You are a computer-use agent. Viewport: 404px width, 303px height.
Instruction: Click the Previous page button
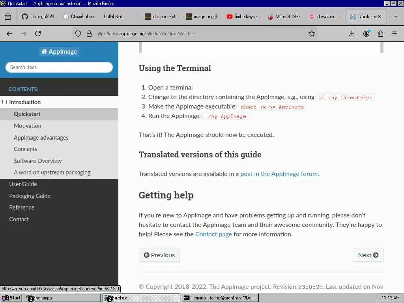click(159, 255)
